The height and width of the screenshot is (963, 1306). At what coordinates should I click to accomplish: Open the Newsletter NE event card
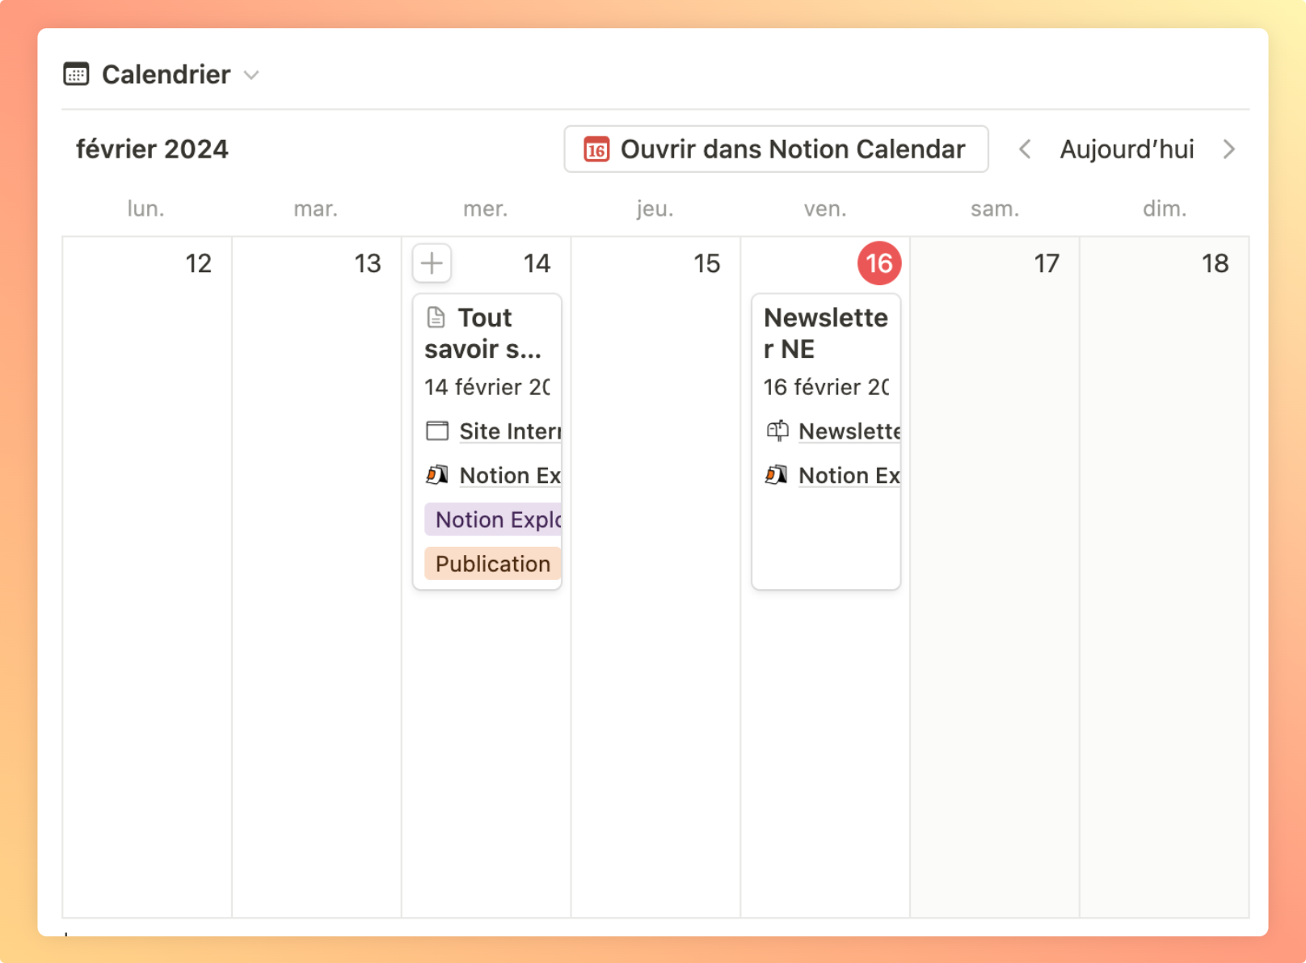[x=825, y=334]
